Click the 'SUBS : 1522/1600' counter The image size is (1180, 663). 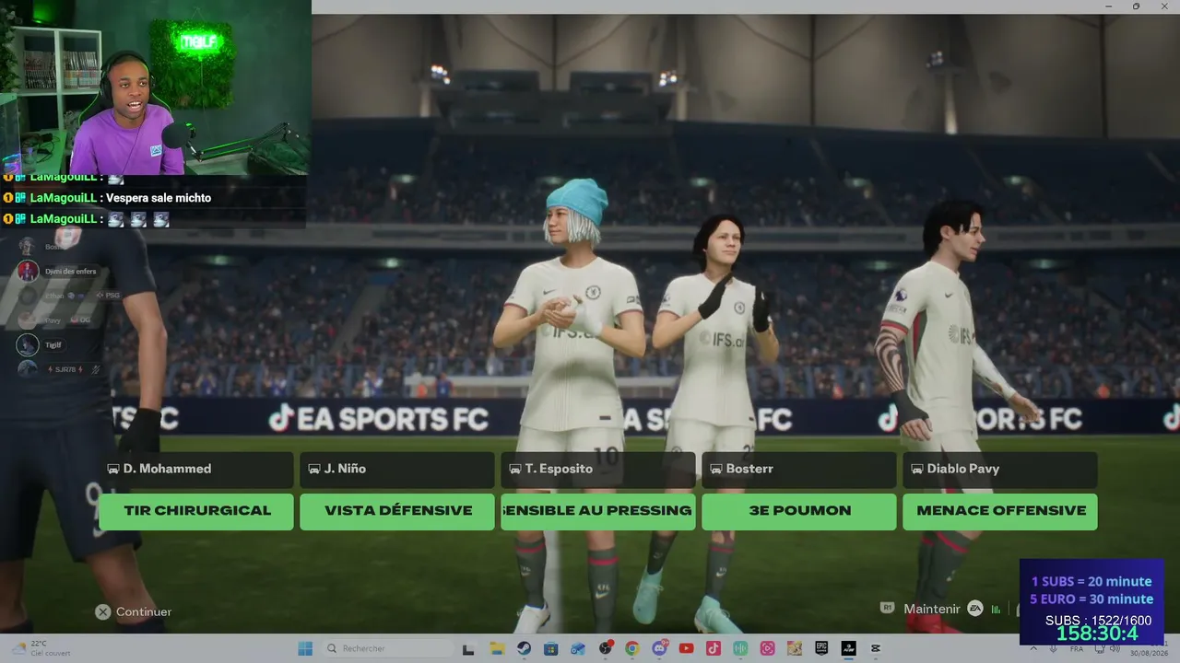click(1098, 621)
